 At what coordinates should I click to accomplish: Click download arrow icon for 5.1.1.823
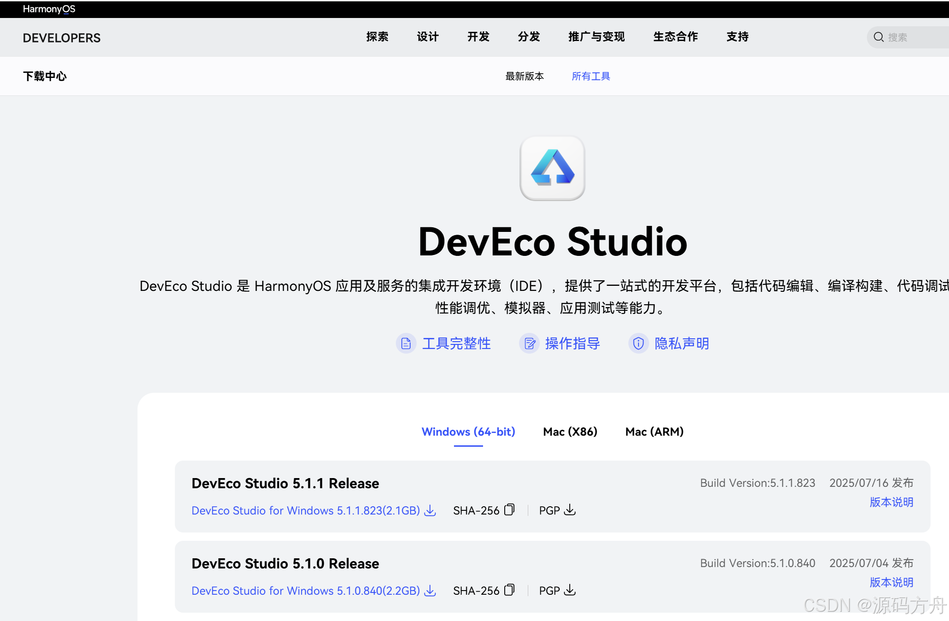coord(430,510)
